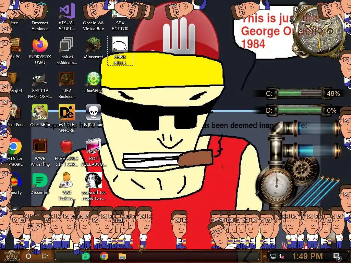Launch FURRYFOX UWU Firefox icon
Viewport: 351px width, 263px height.
pyautogui.click(x=40, y=51)
